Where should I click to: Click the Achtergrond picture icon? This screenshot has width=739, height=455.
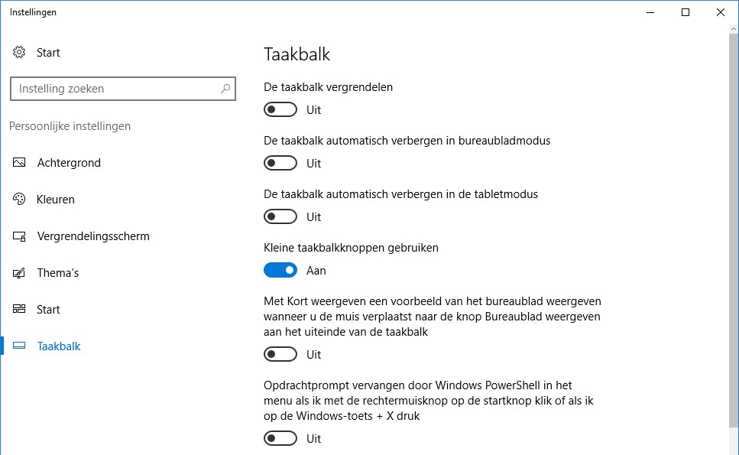[x=20, y=163]
